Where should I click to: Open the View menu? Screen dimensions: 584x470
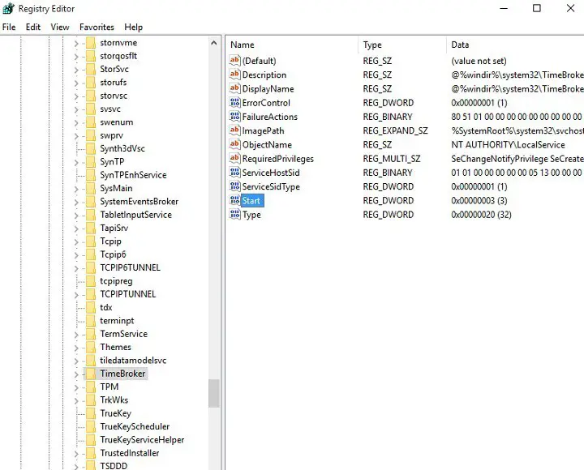[x=60, y=28]
